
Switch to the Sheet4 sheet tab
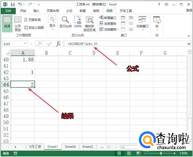[70, 146]
